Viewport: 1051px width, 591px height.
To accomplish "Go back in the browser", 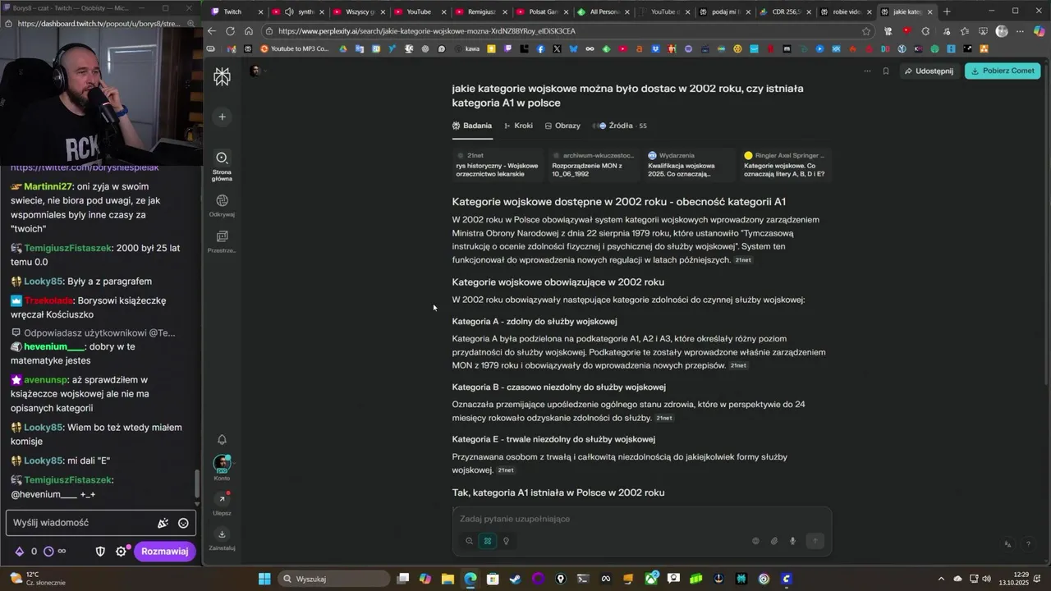I will click(211, 31).
